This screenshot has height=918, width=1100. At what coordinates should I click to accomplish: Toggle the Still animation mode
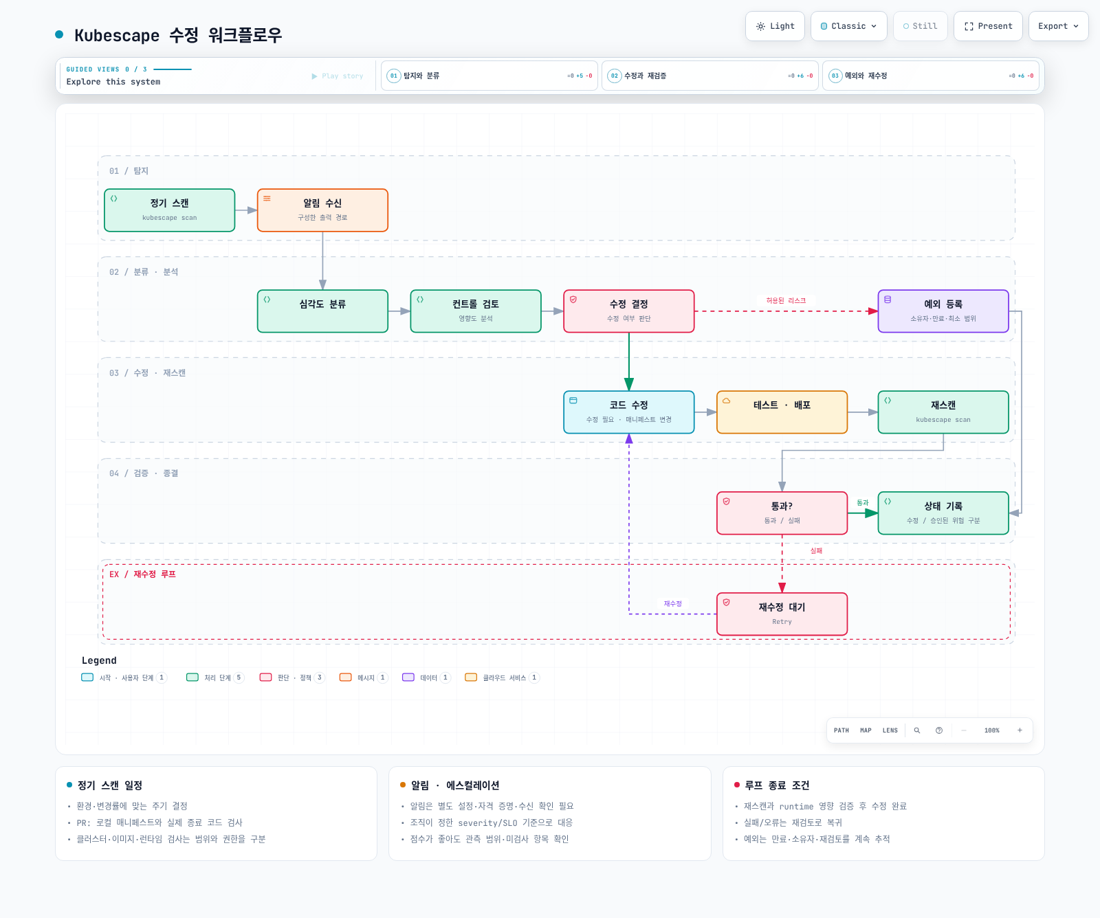pyautogui.click(x=920, y=26)
